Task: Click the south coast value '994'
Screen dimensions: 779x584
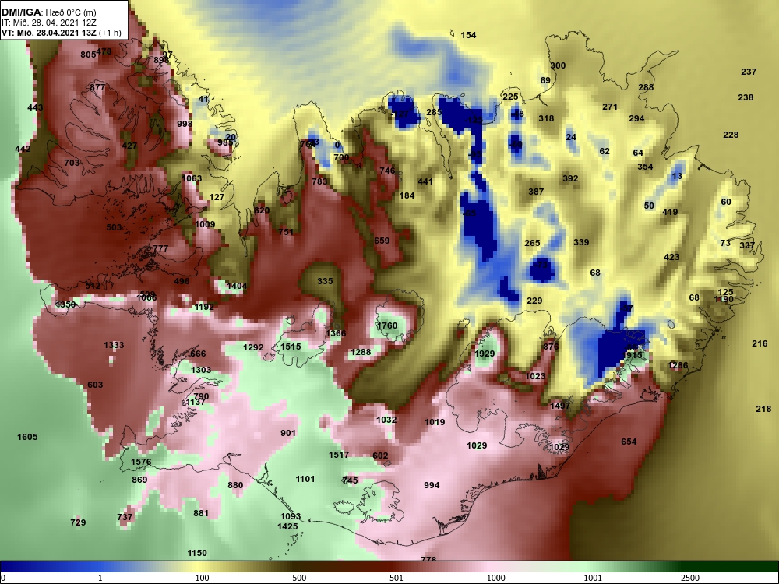Action: coord(432,486)
